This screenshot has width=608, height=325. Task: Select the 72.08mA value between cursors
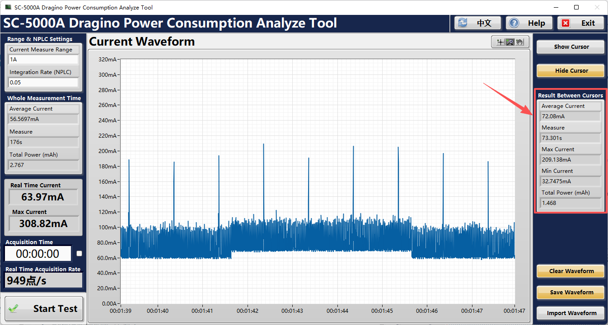[571, 116]
